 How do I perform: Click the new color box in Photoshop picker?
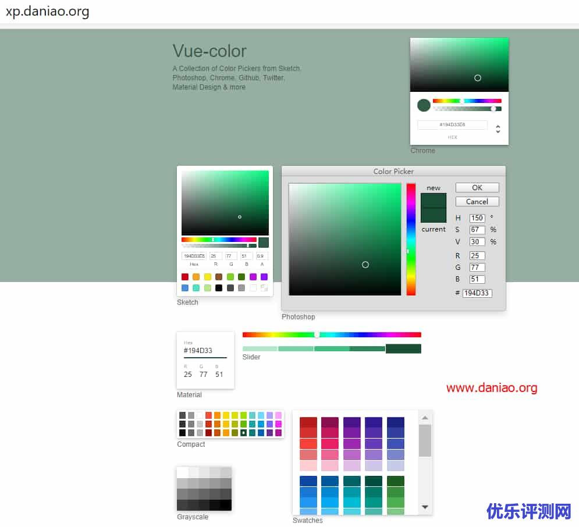pos(434,201)
